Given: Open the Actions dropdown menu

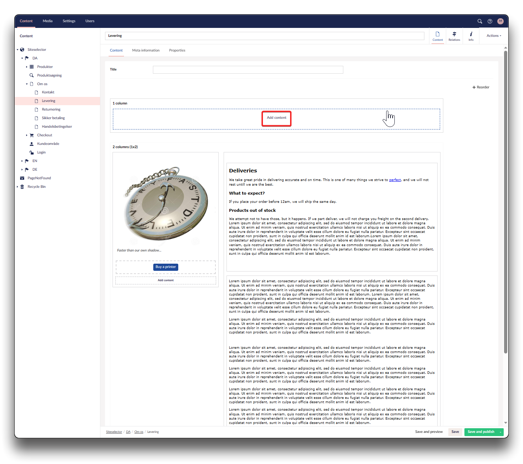Looking at the screenshot, I should click(494, 36).
